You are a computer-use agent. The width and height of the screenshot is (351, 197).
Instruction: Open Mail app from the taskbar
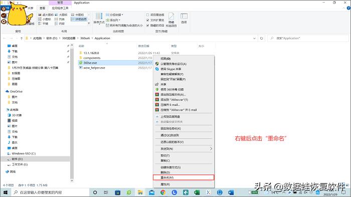click(151, 192)
